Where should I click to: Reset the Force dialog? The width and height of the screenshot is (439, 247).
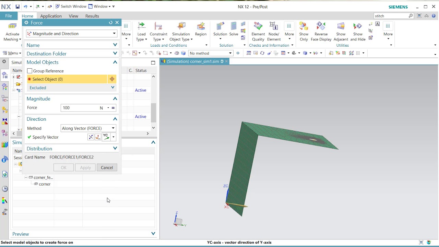pyautogui.click(x=110, y=23)
